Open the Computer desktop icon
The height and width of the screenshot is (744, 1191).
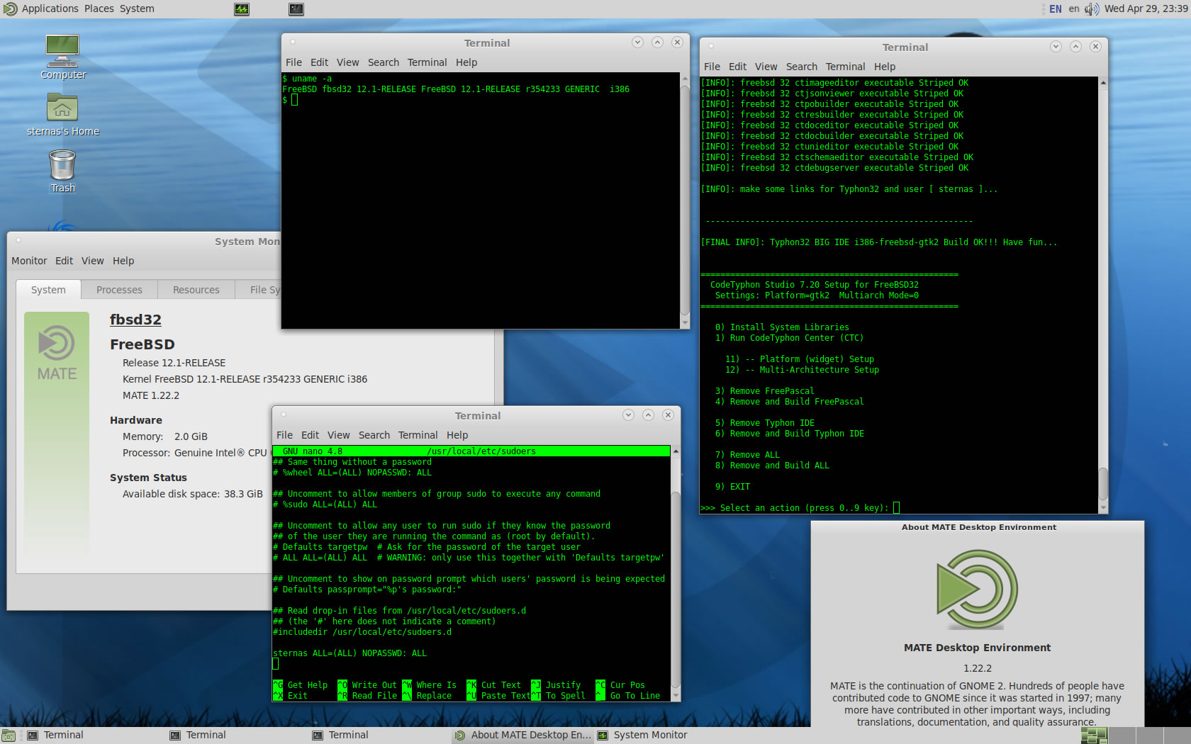click(x=62, y=57)
